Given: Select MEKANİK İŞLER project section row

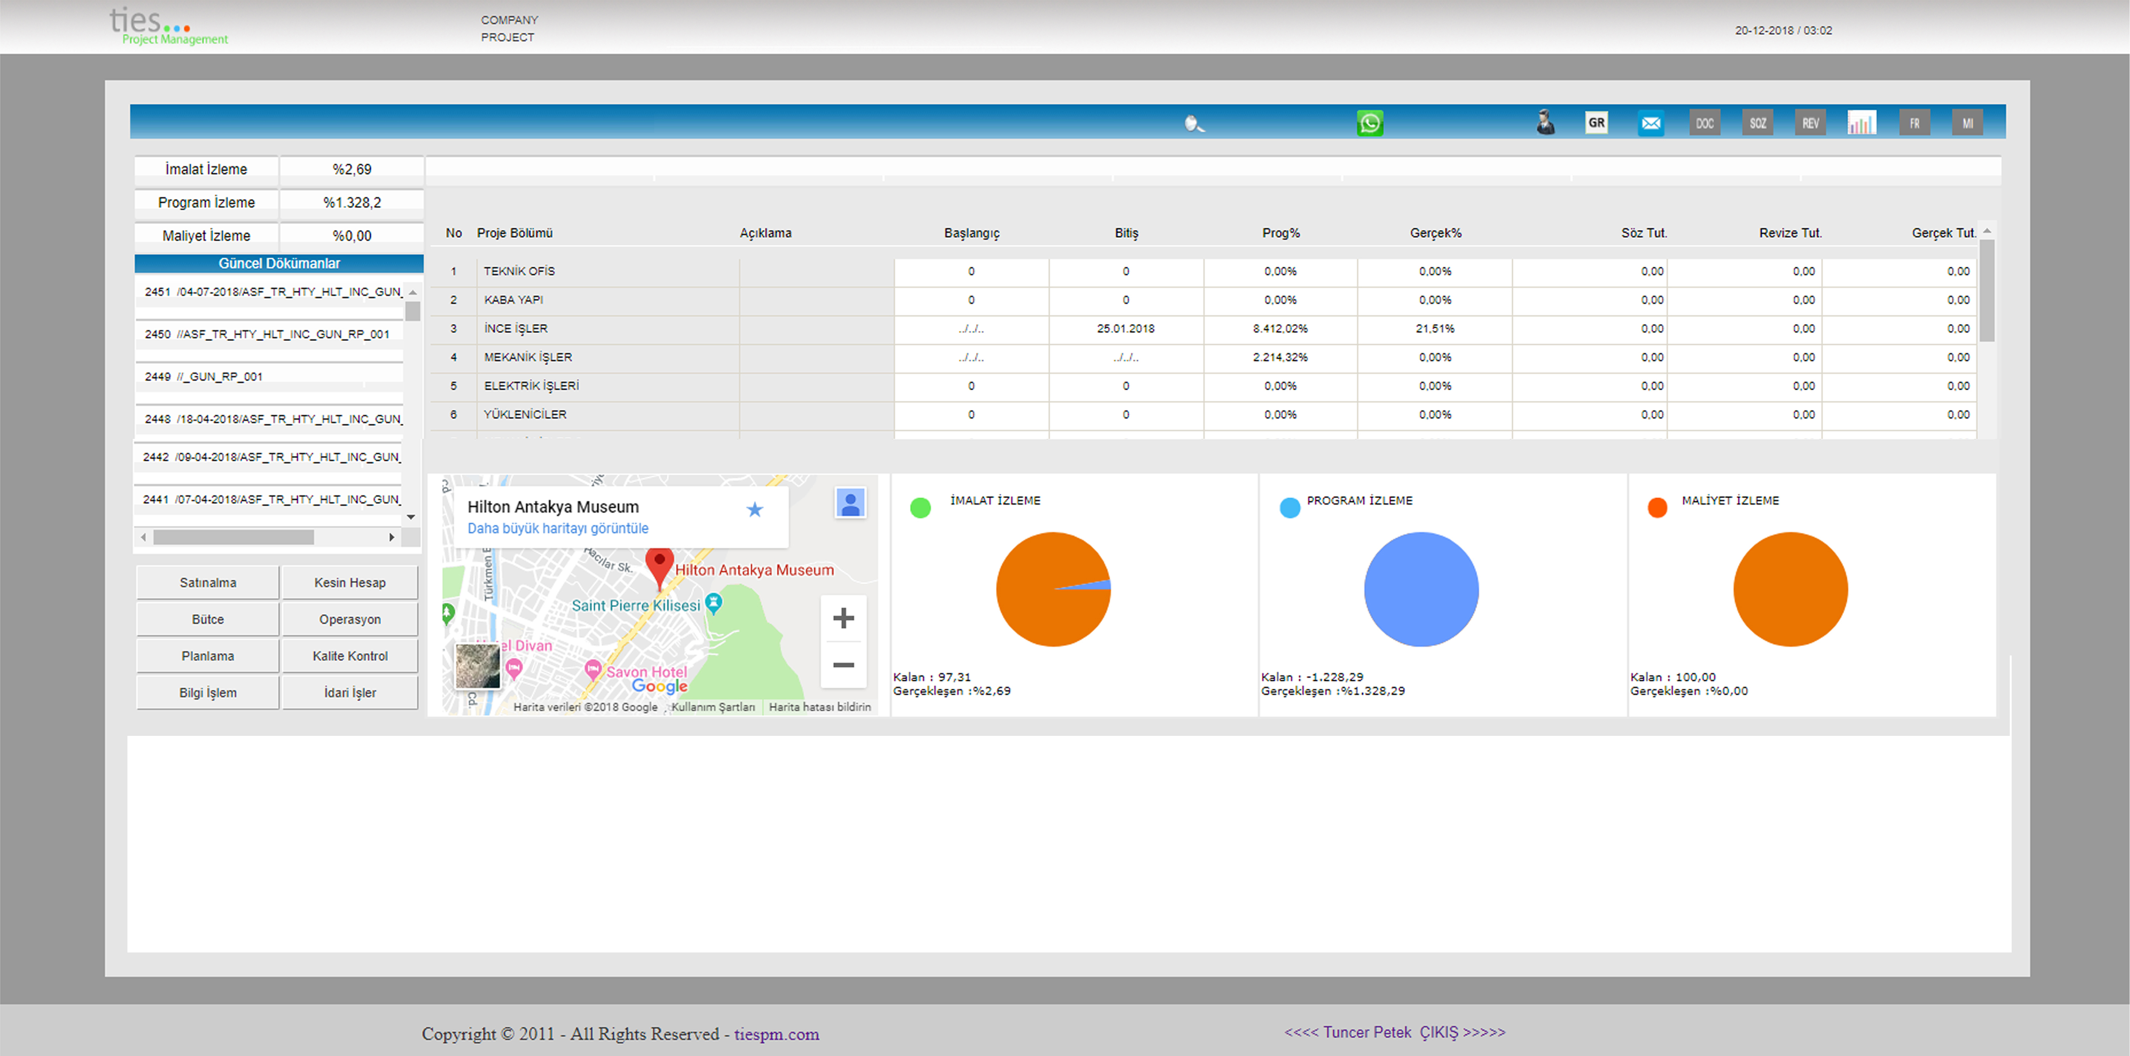Looking at the screenshot, I should point(1203,357).
